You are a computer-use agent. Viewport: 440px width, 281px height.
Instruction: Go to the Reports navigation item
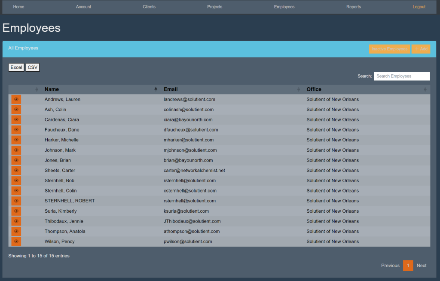tap(353, 7)
